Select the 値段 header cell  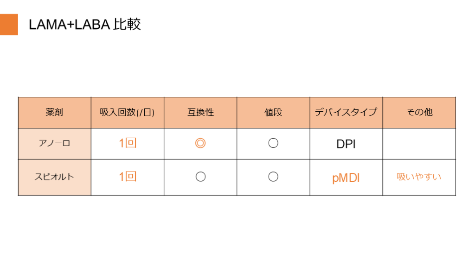tap(273, 112)
